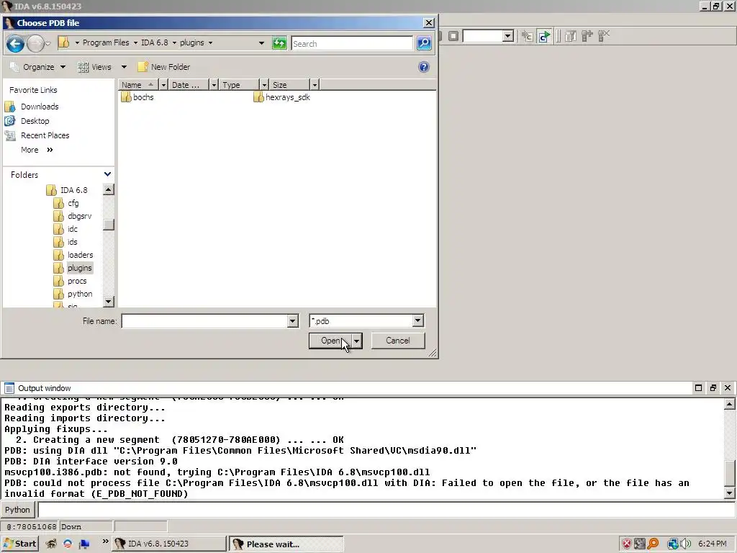
Task: Click the folder tree scroll-down arrow
Action: (x=109, y=302)
